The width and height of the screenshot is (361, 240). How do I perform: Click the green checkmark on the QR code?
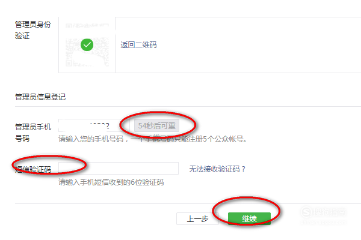(x=87, y=45)
